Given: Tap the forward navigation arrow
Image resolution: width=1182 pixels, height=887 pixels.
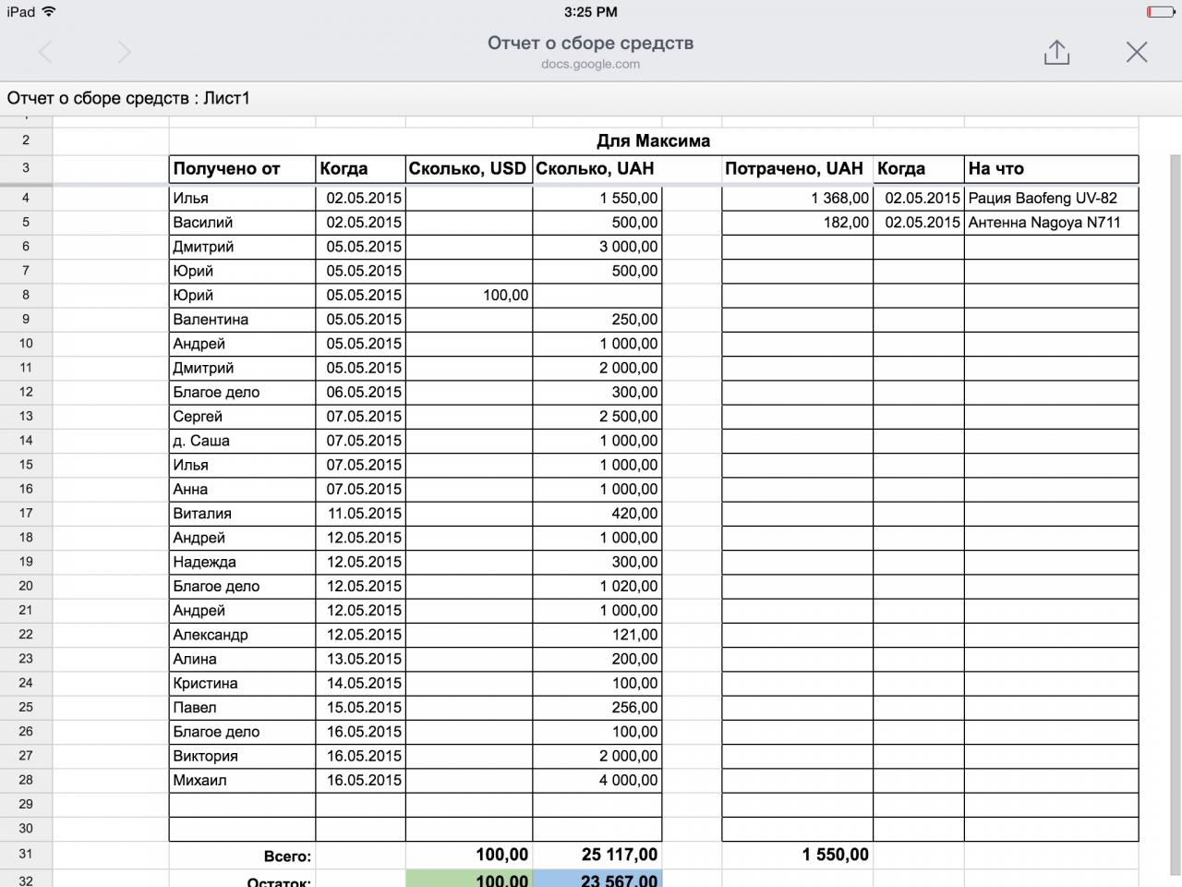Looking at the screenshot, I should pos(125,52).
